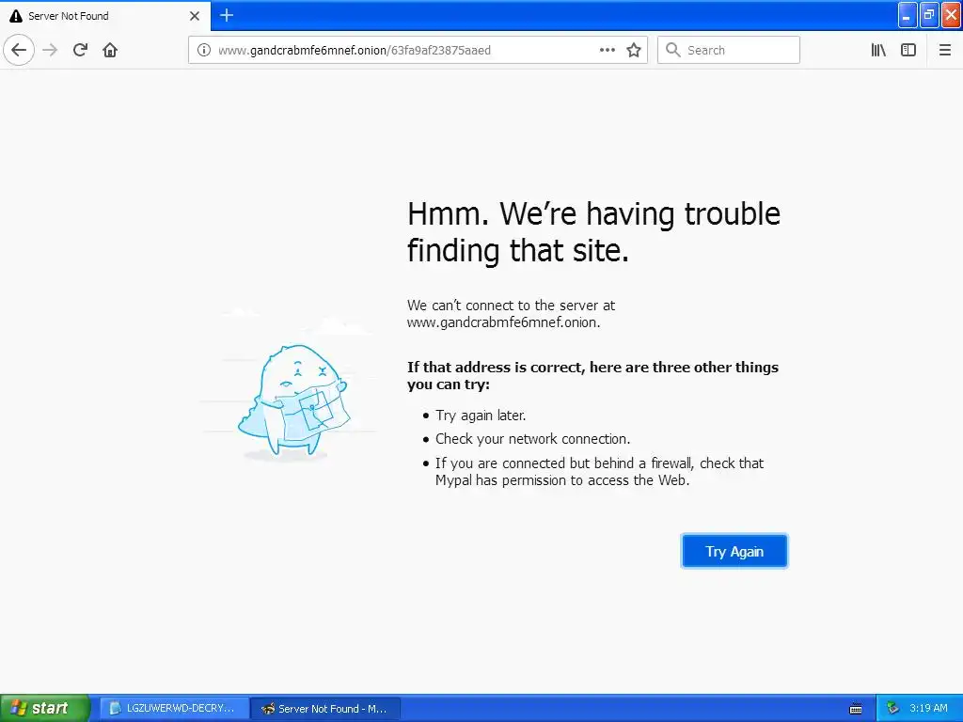Click the Try Again button
Image resolution: width=963 pixels, height=722 pixels.
coord(734,551)
